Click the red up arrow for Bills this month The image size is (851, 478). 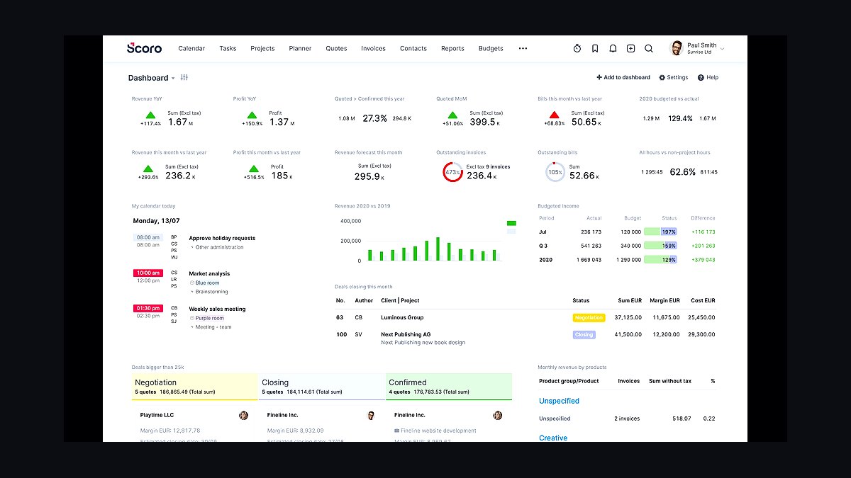coord(555,115)
